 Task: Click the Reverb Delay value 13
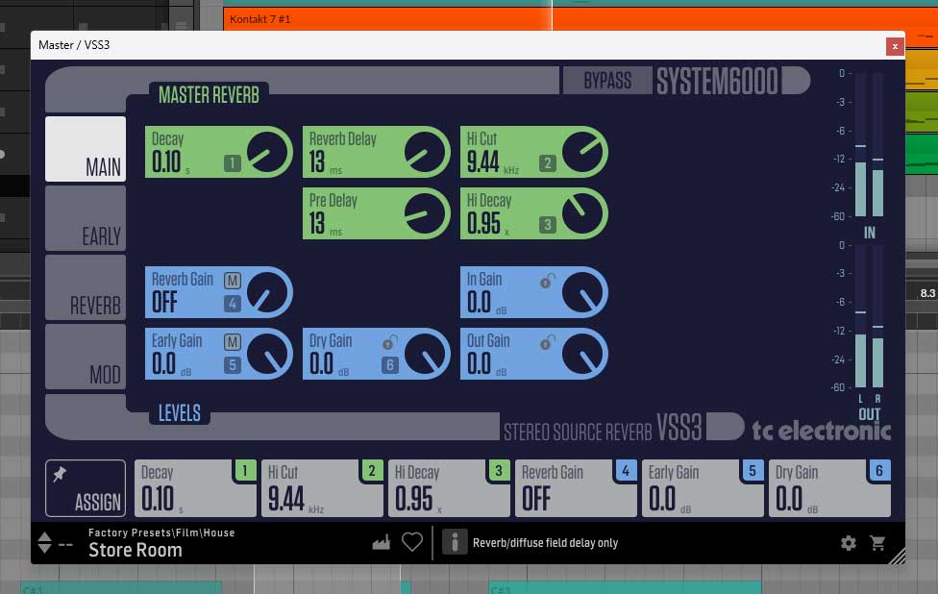317,162
